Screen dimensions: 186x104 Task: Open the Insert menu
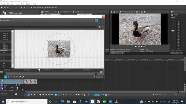(x=17, y=4)
